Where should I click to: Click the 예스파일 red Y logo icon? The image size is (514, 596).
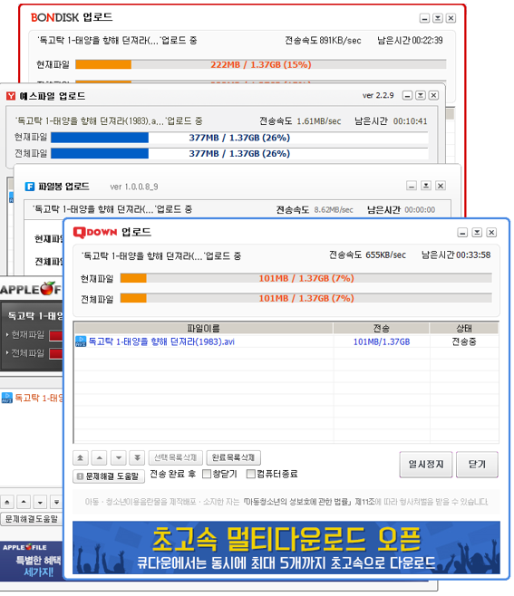tap(11, 96)
